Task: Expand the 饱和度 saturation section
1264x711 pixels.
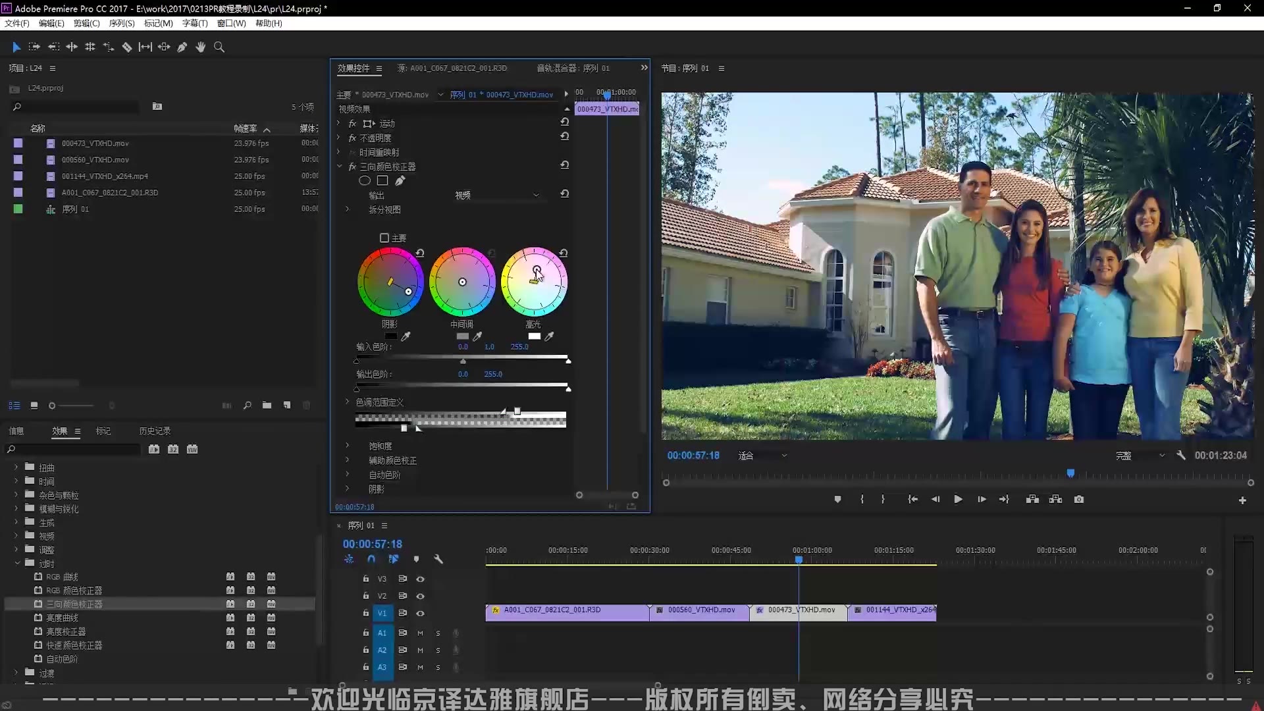Action: tap(348, 446)
